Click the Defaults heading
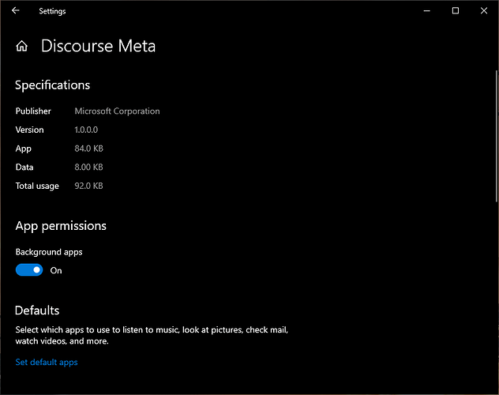Screen dimensions: 499x395 click(37, 310)
